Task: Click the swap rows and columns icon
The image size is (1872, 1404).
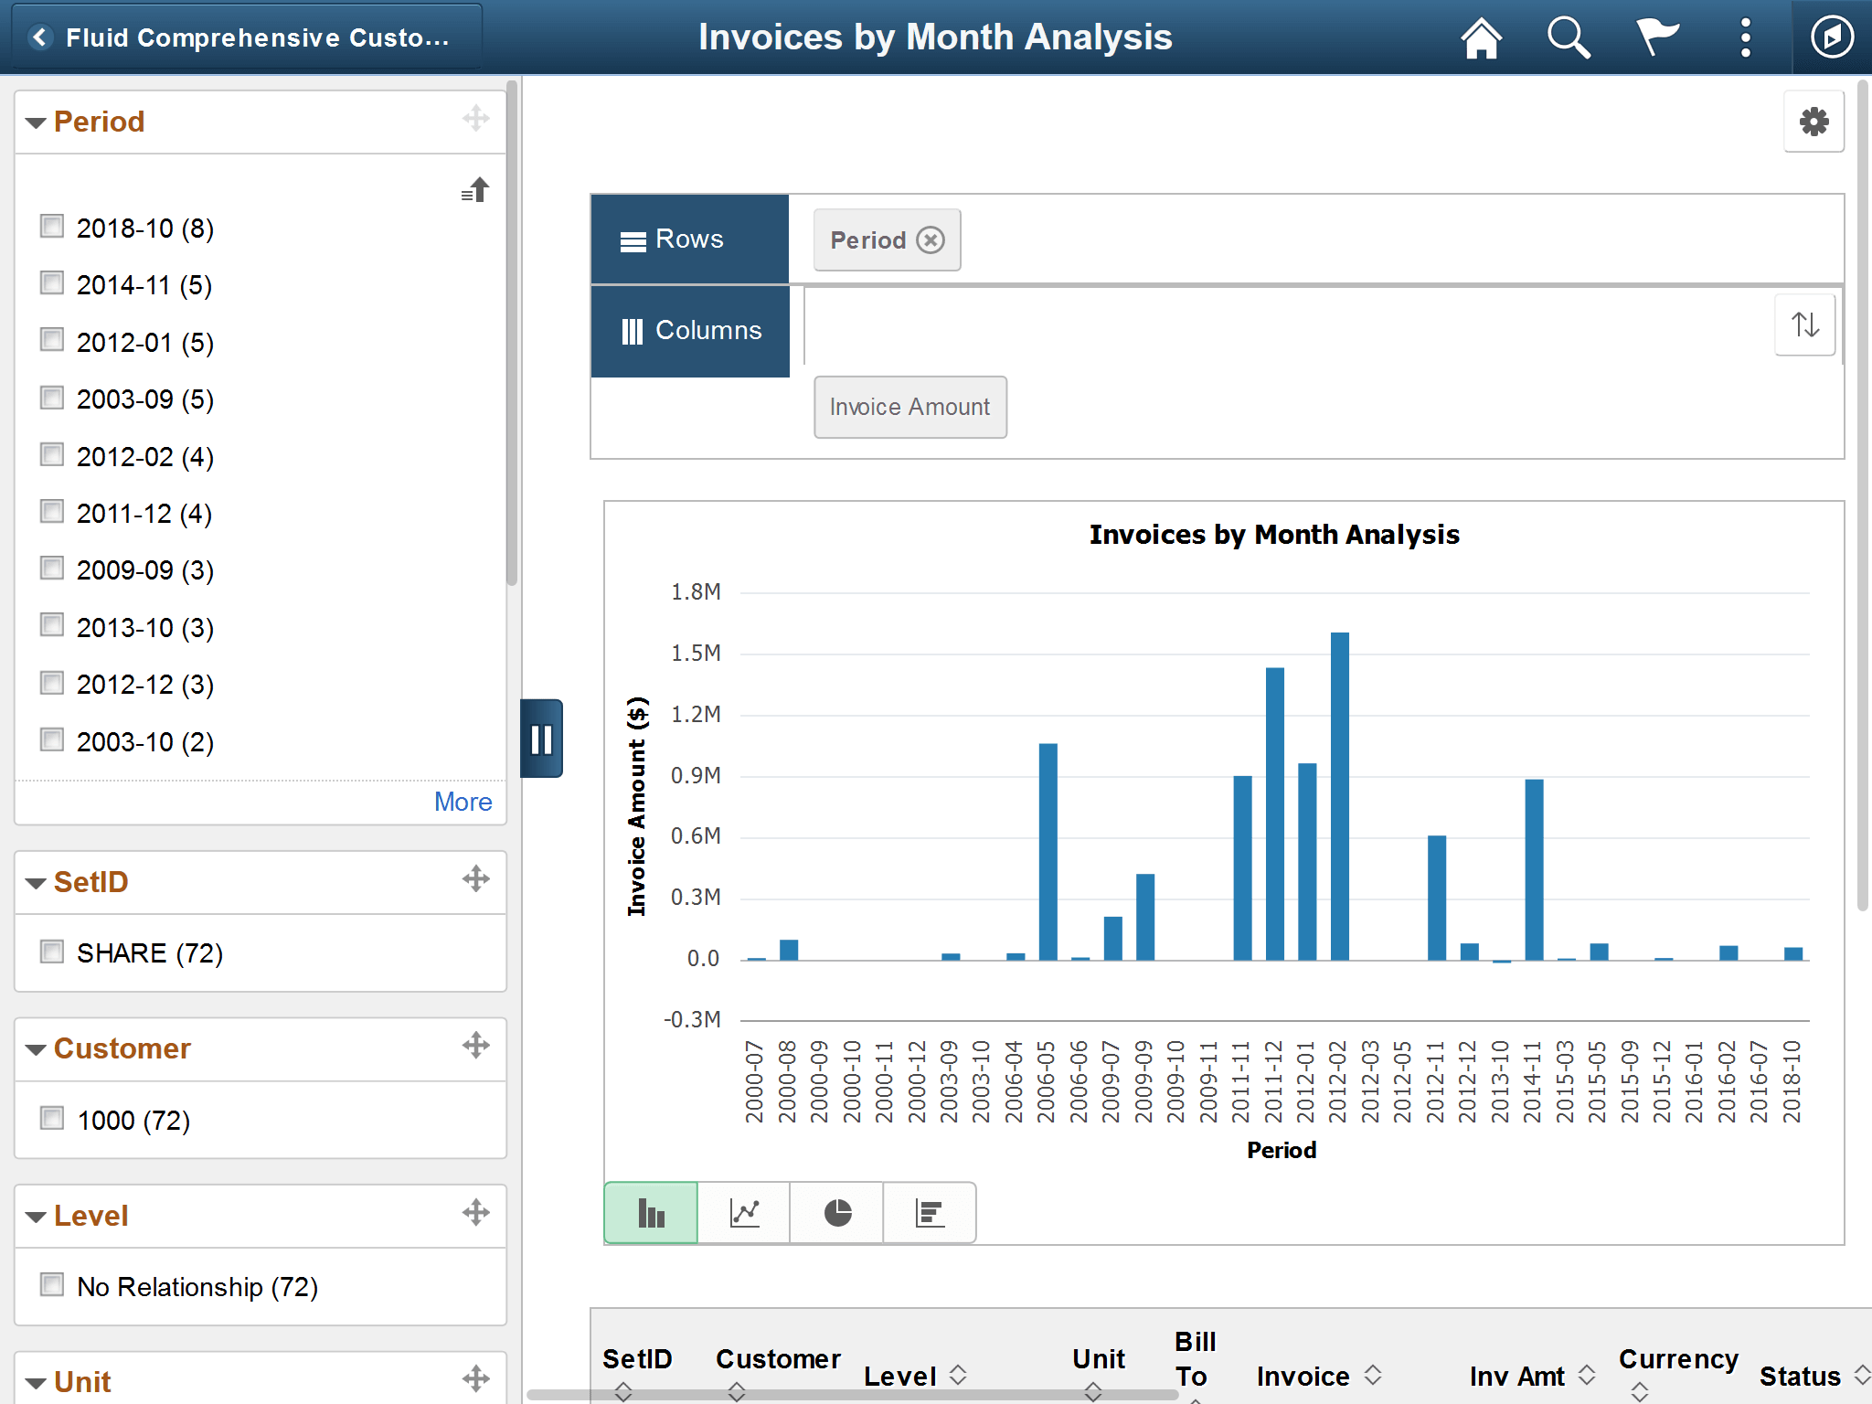Action: [1804, 325]
